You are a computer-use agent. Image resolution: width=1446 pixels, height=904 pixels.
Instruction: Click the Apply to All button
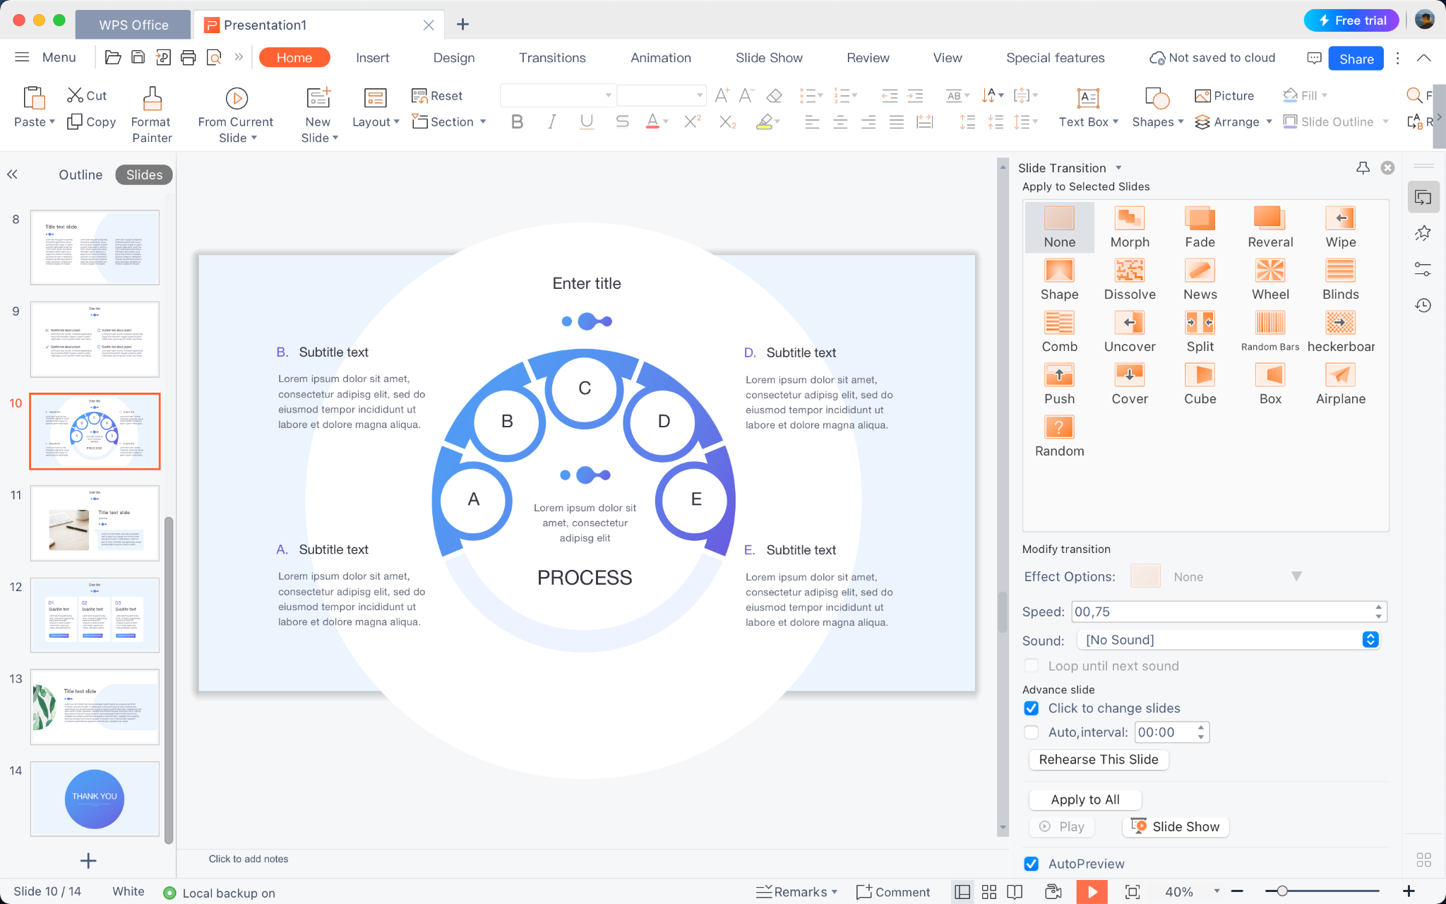1084,799
